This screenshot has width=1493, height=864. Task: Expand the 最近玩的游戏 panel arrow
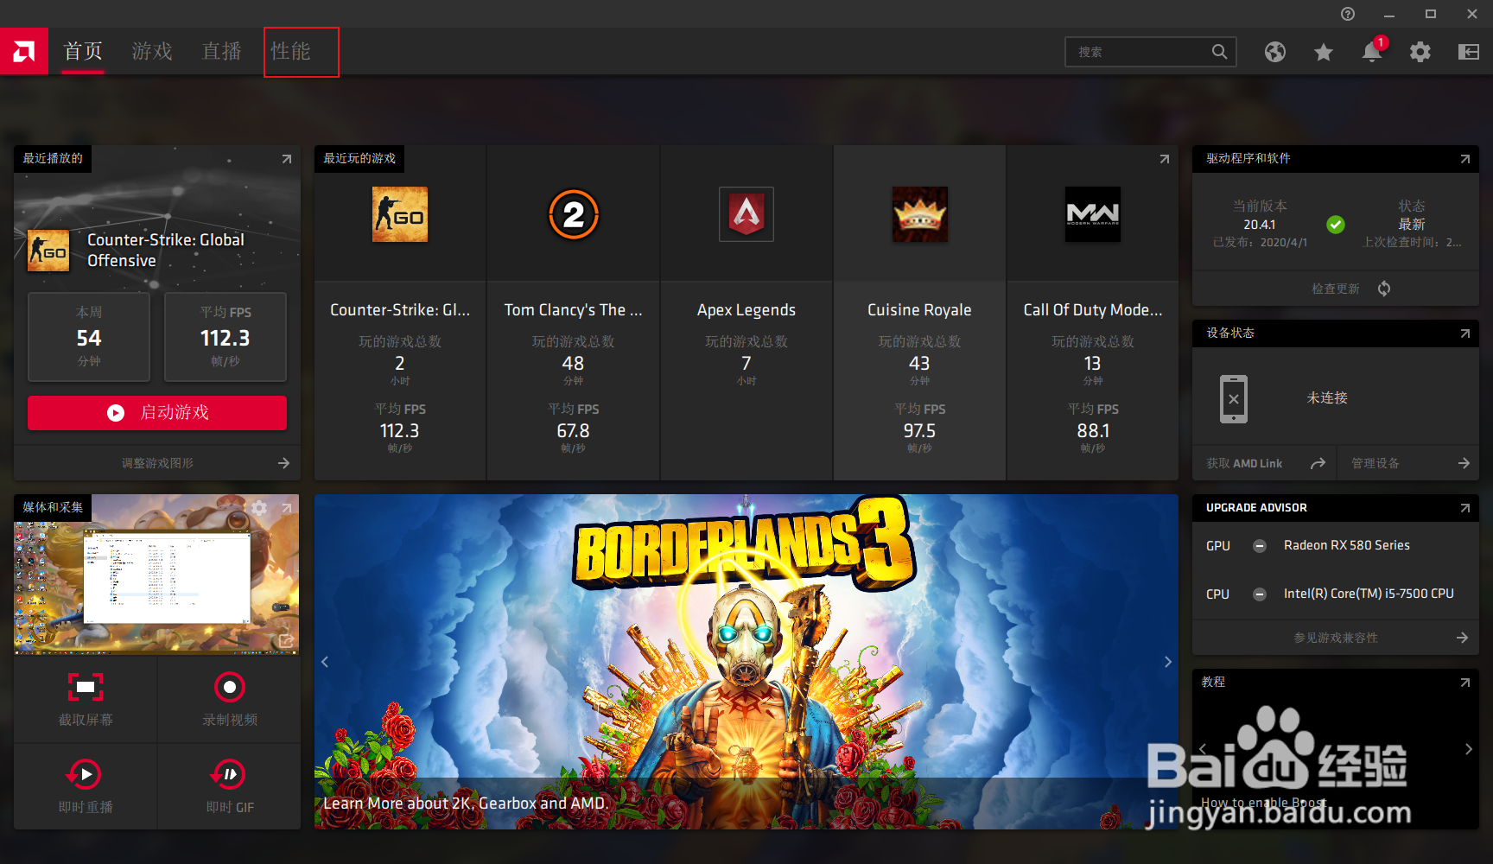(x=1164, y=159)
